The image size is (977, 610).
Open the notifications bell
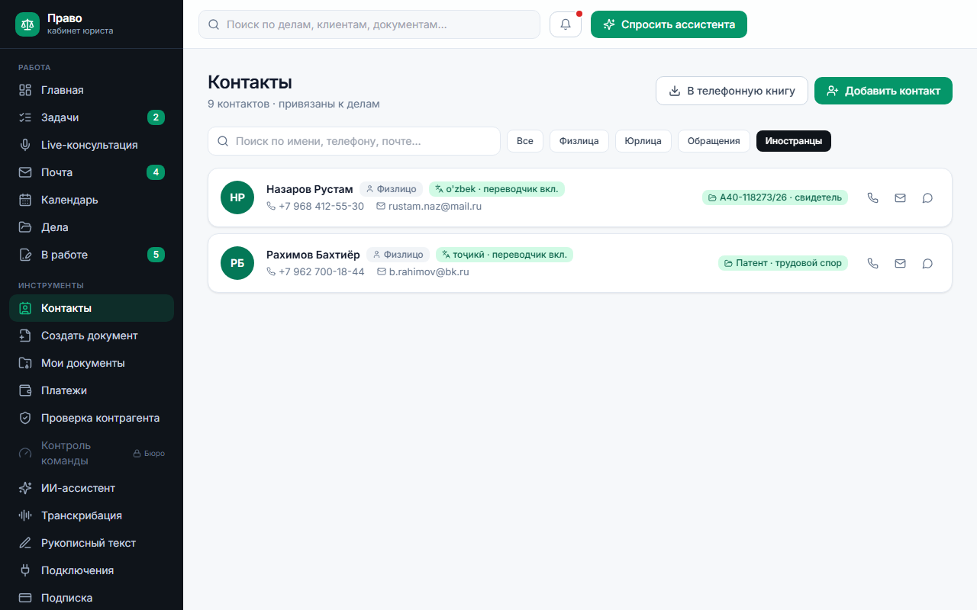(566, 24)
